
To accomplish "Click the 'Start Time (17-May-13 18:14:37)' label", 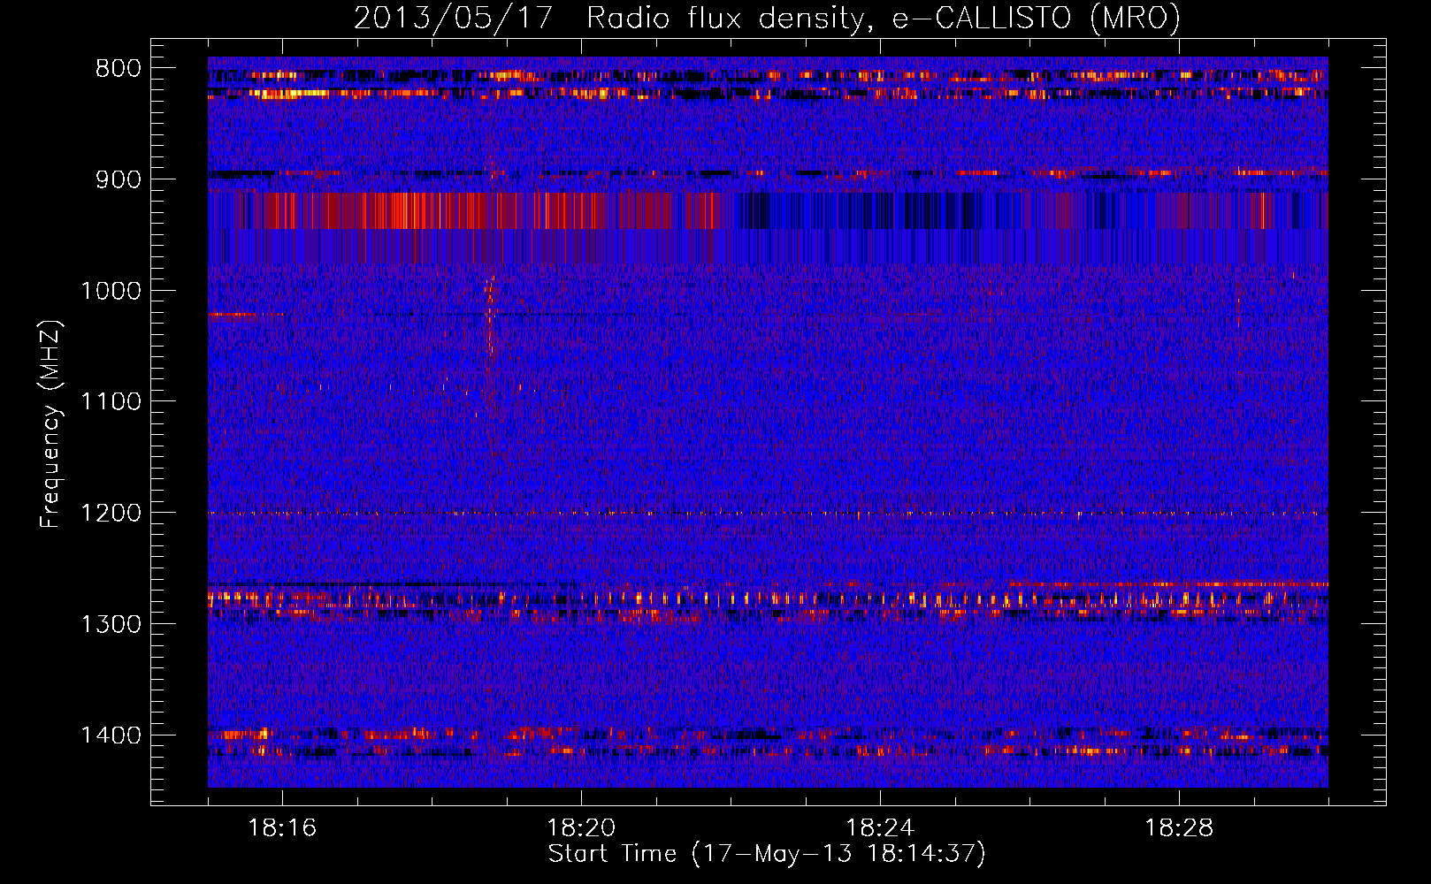I will [x=767, y=854].
